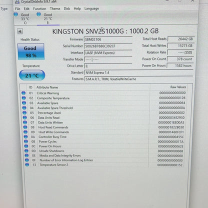Click Total Host Writes value 15275 GB
The width and height of the screenshot is (208, 208).
180,45
